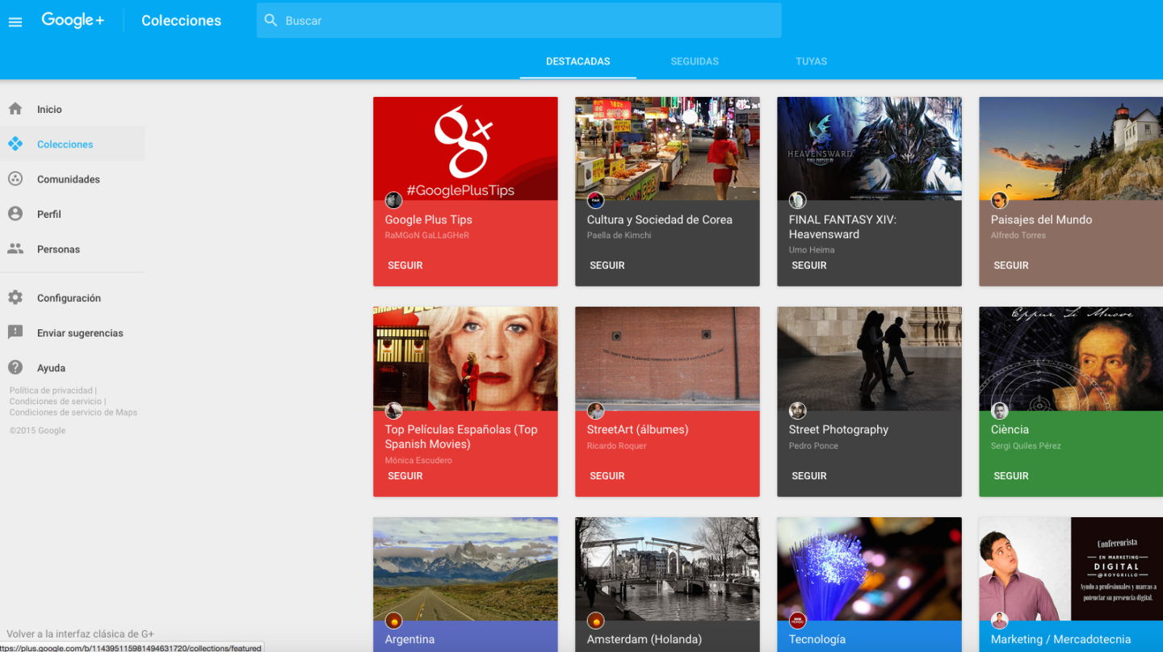Open the Galileo cover on Ciència
This screenshot has height=652, width=1163.
pos(1071,359)
